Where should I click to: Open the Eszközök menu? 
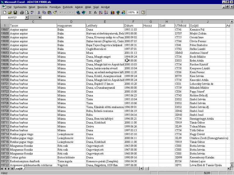(68, 7)
